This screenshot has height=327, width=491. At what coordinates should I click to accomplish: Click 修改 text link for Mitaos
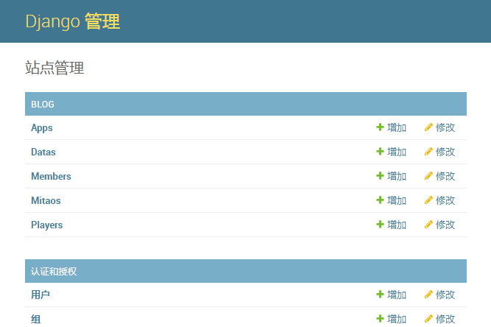[x=445, y=200]
